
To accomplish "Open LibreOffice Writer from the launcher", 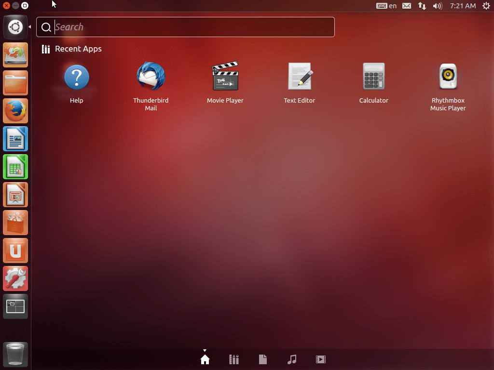I will click(15, 139).
